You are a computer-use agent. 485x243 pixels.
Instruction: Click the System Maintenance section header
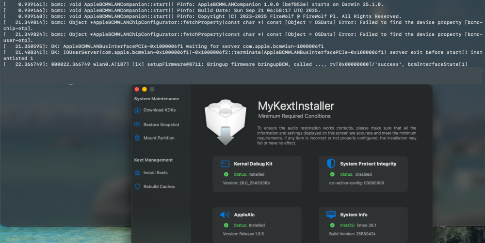157,99
